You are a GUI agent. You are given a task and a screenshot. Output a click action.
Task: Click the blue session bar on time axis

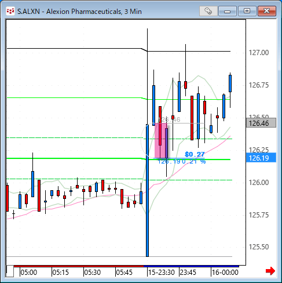click(191, 266)
